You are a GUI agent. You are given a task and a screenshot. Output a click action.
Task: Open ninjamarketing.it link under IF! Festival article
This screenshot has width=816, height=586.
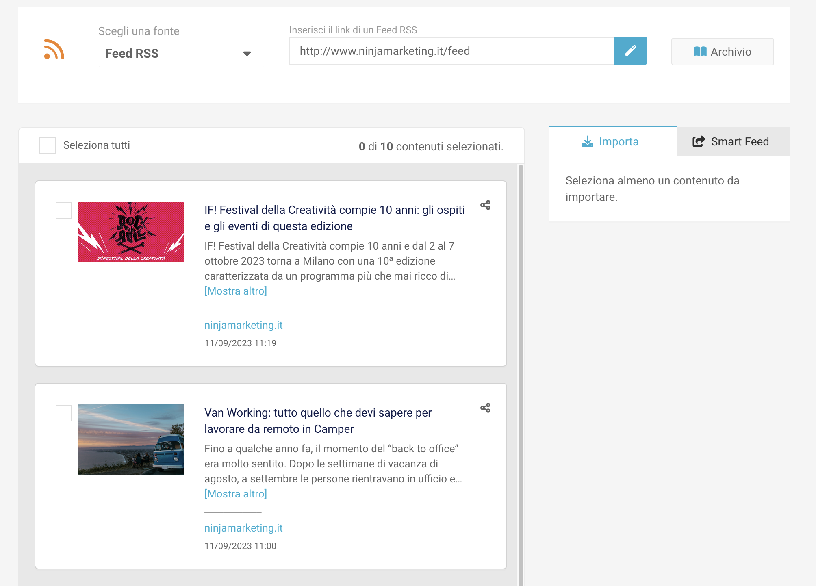coord(243,325)
